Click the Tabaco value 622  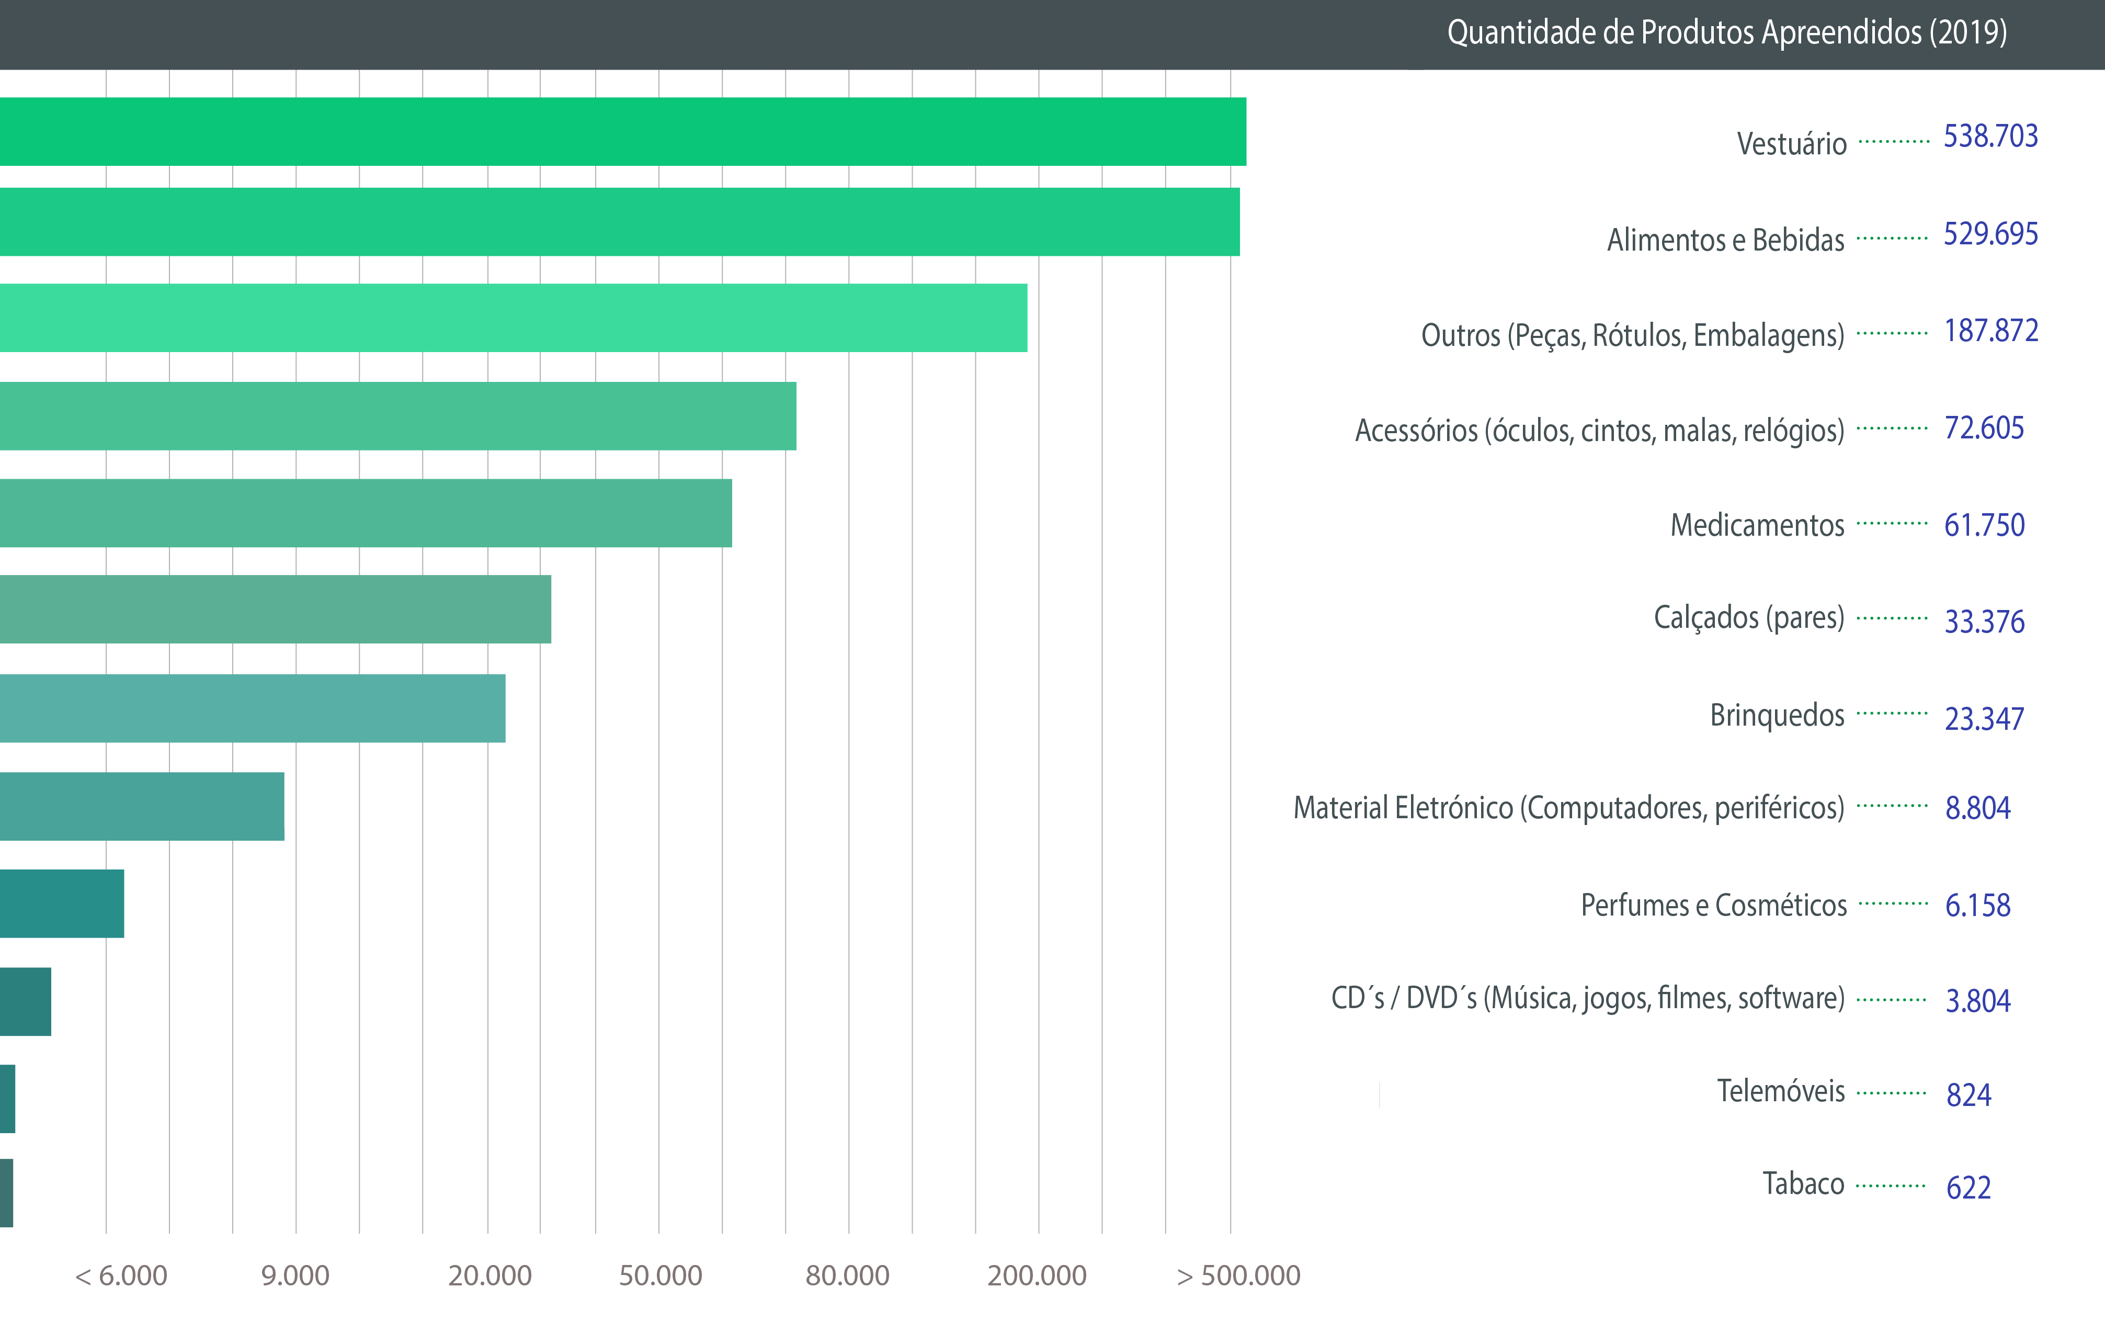(1969, 1188)
